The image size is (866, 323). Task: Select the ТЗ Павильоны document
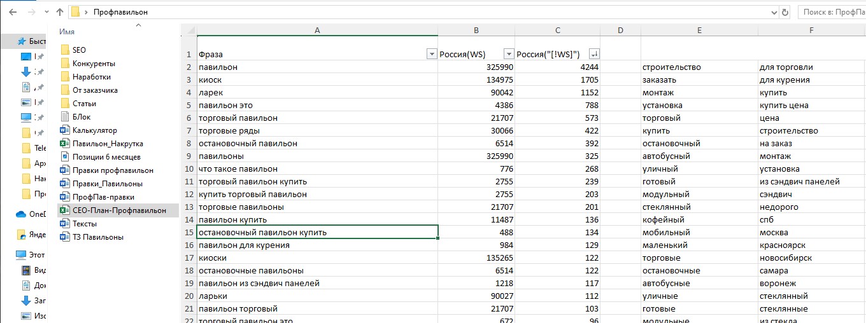(x=97, y=237)
